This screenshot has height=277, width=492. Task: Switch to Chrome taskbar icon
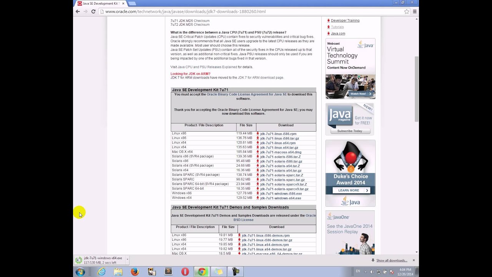[x=202, y=272]
